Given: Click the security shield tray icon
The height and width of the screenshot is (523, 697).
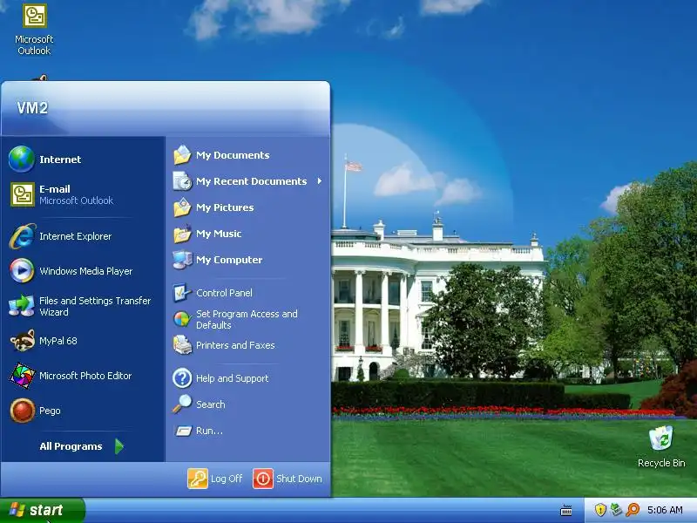Looking at the screenshot, I should coord(600,510).
